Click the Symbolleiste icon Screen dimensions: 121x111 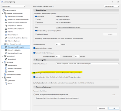point(6,81)
